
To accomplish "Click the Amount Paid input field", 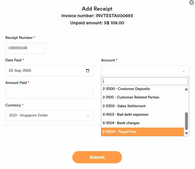I will tap(49, 93).
